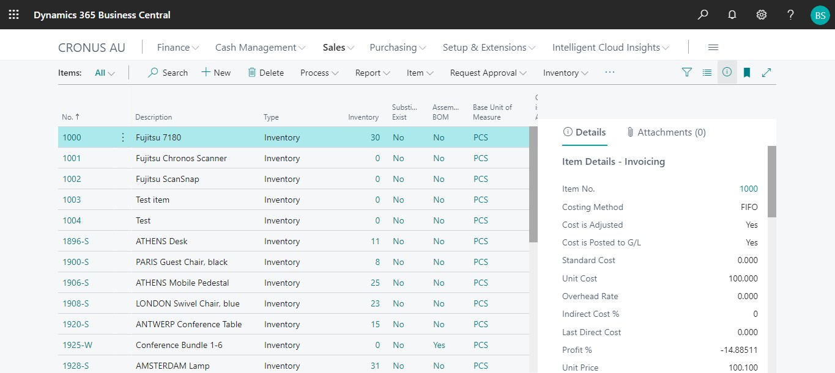
Task: Sort by the Description column header
Action: 154,117
